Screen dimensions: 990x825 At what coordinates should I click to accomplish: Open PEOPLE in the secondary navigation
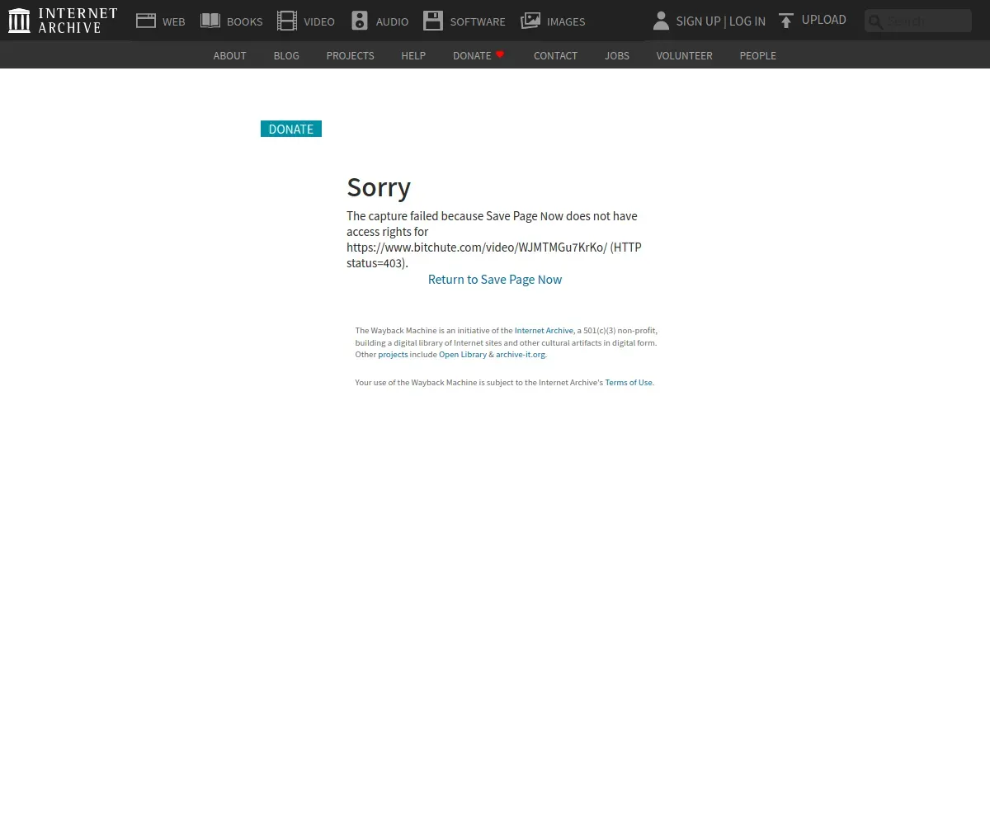click(757, 55)
